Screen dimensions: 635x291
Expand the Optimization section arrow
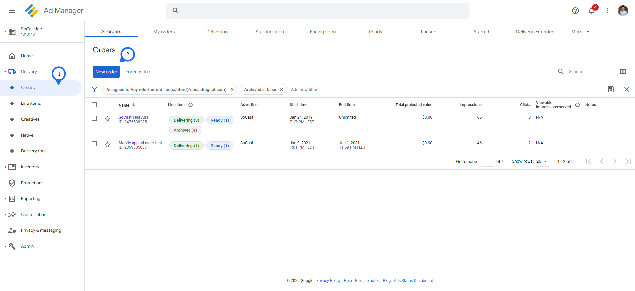(5, 215)
